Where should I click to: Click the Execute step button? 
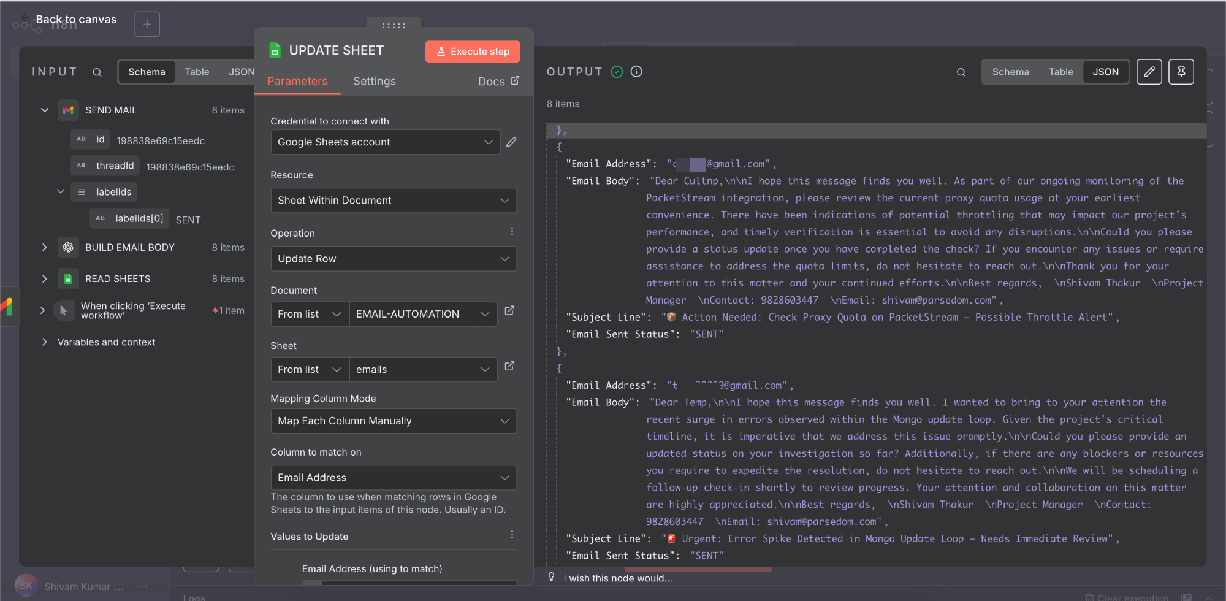pyautogui.click(x=473, y=52)
